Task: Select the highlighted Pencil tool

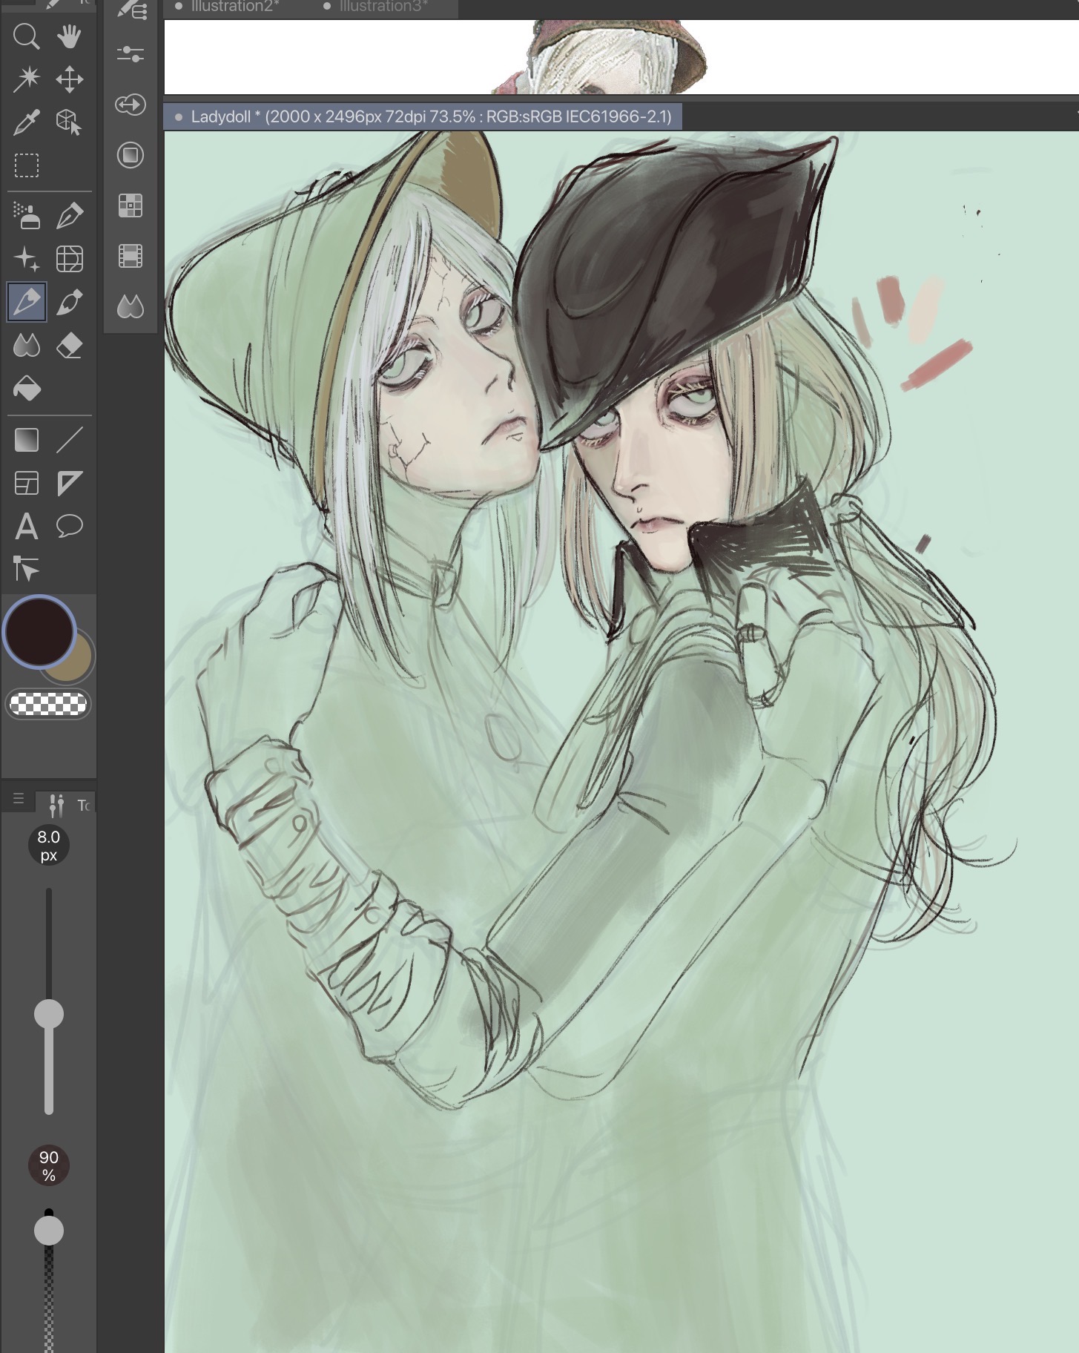Action: [x=27, y=302]
